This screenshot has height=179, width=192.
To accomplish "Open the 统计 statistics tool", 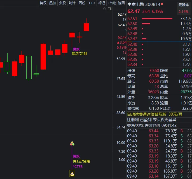I will [72, 3].
